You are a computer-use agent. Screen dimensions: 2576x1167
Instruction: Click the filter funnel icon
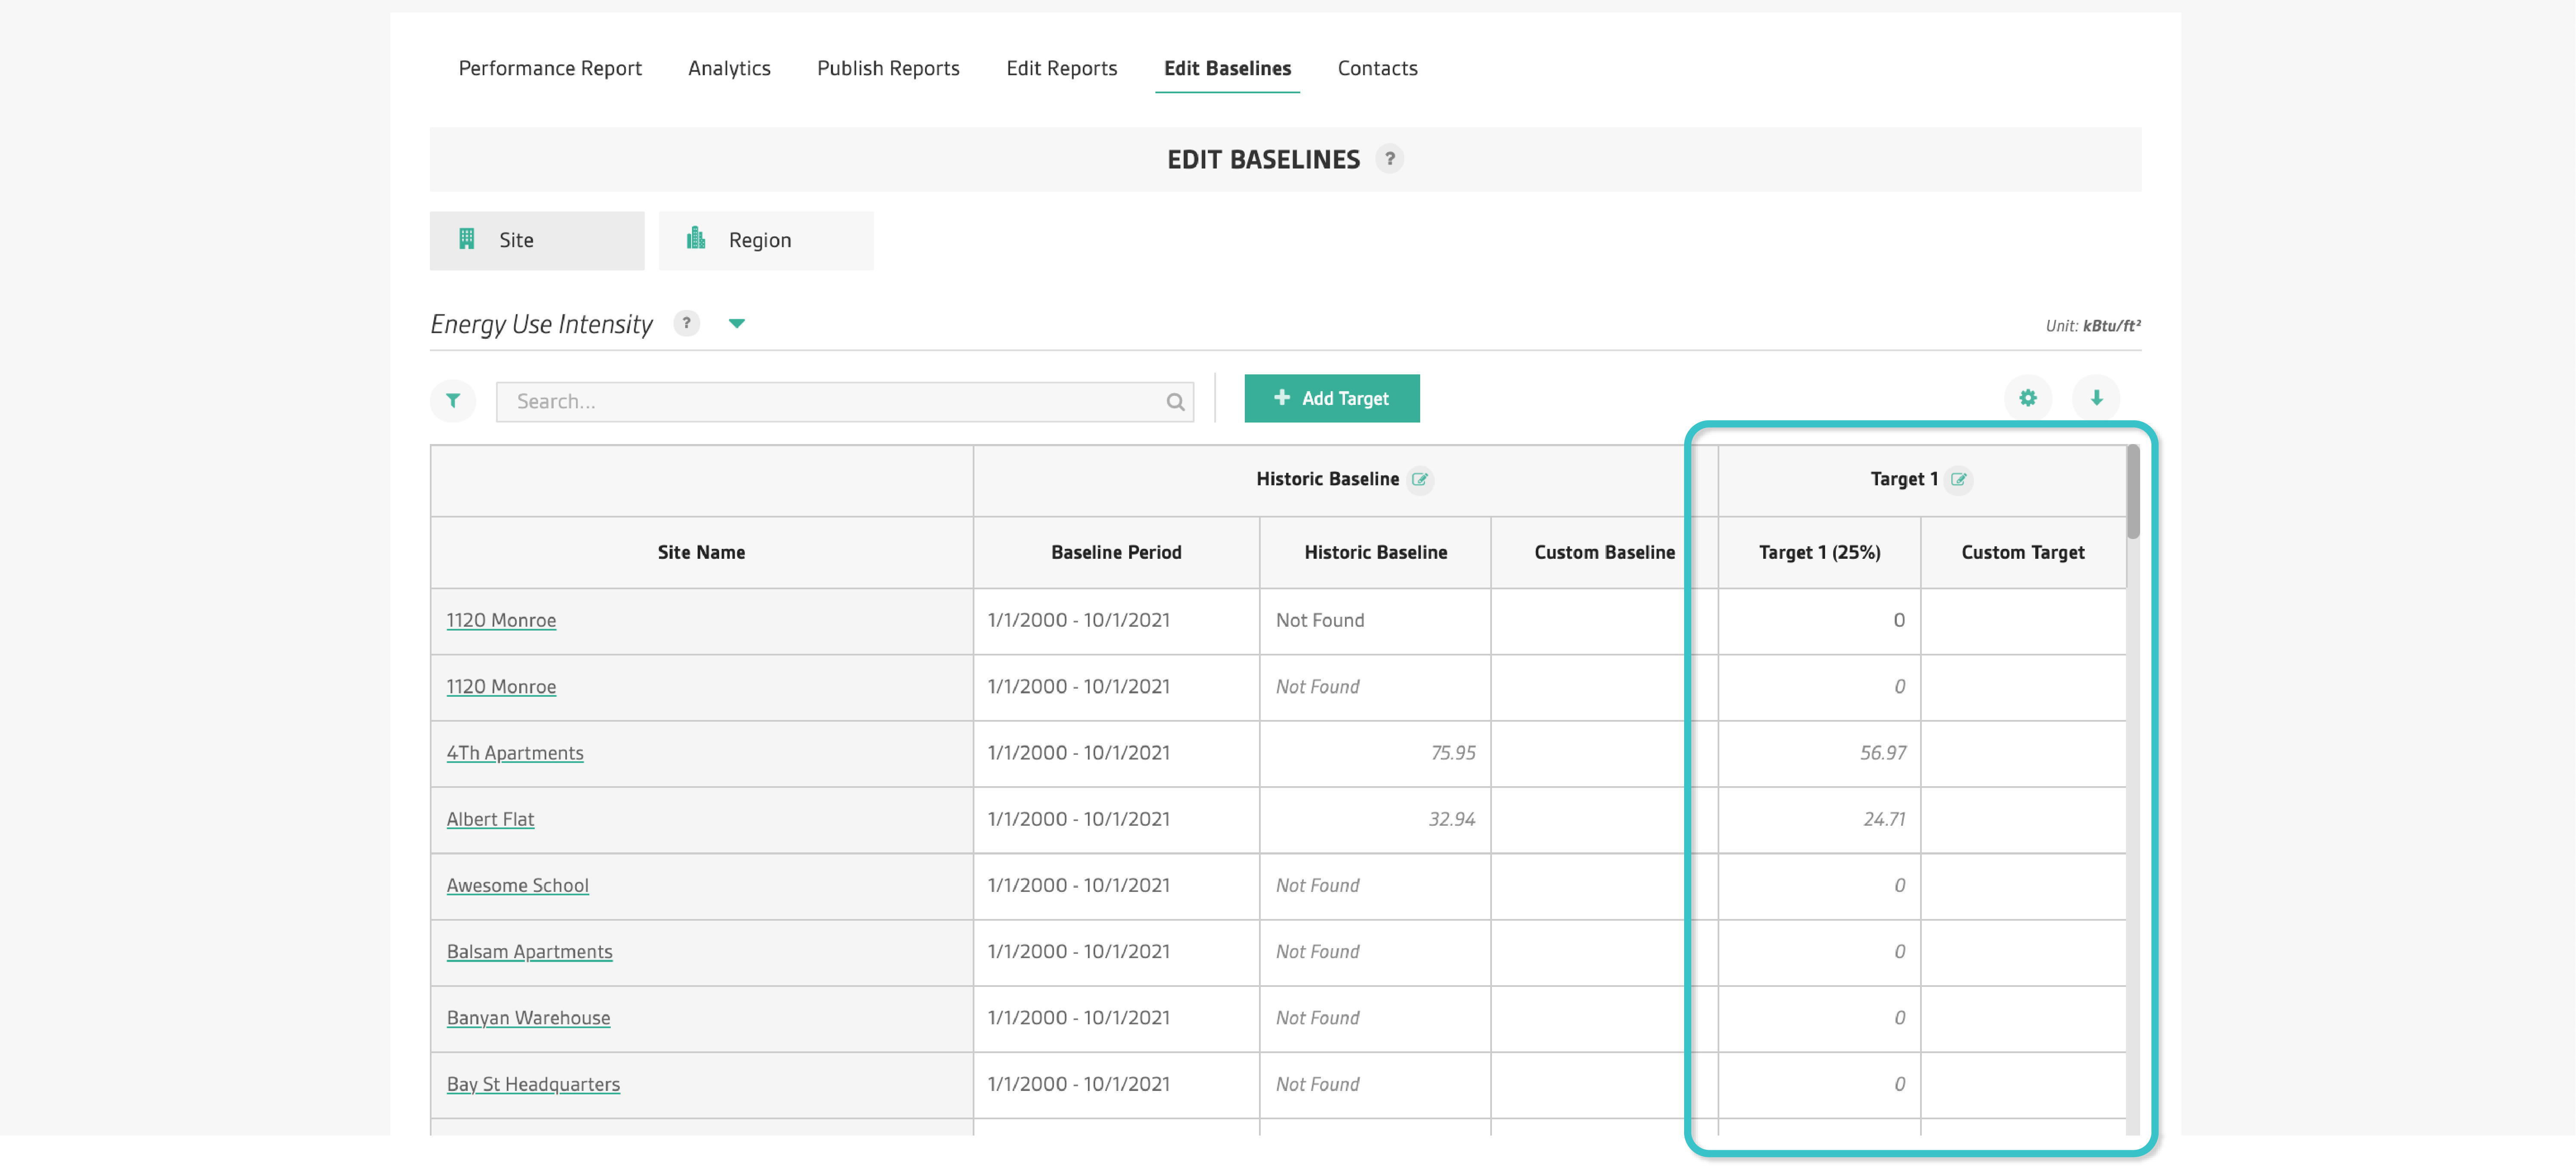tap(453, 401)
